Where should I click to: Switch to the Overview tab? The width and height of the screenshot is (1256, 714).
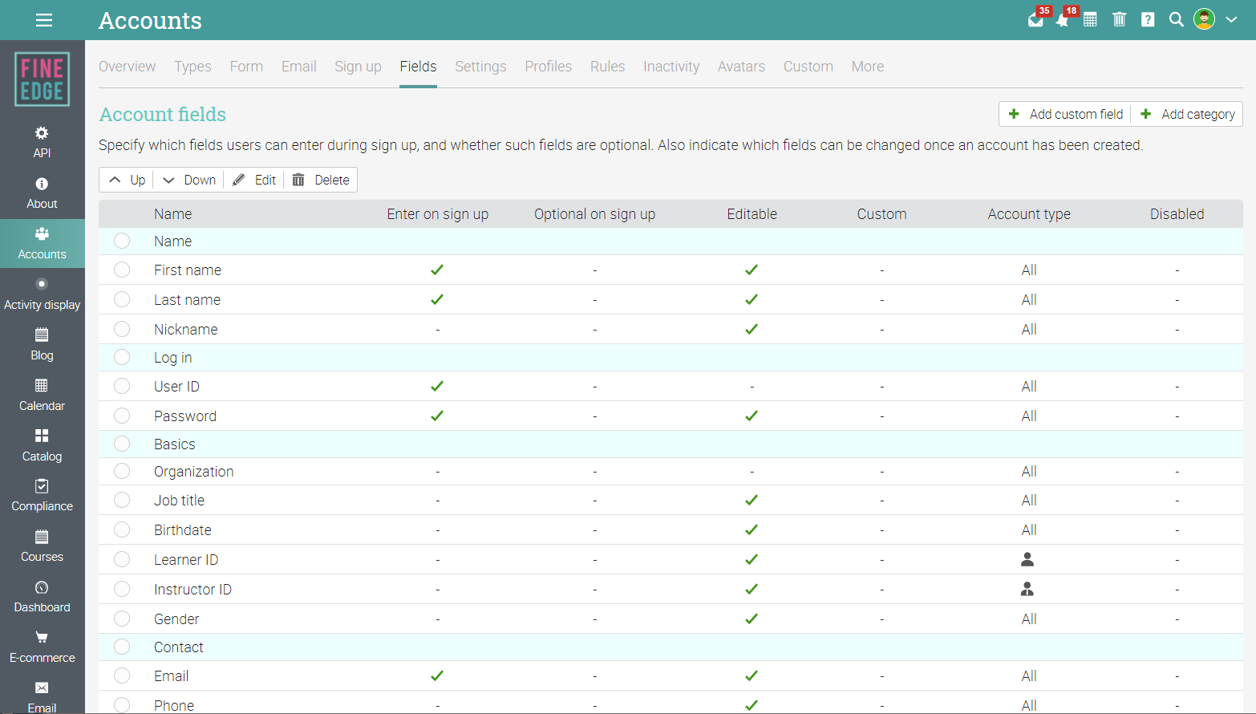(x=128, y=67)
